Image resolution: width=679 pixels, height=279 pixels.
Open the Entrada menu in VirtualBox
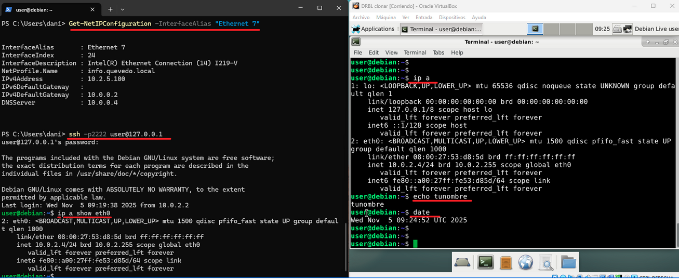[424, 18]
